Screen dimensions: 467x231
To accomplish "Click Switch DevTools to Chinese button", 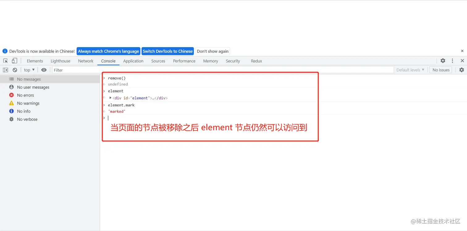I will coord(168,51).
